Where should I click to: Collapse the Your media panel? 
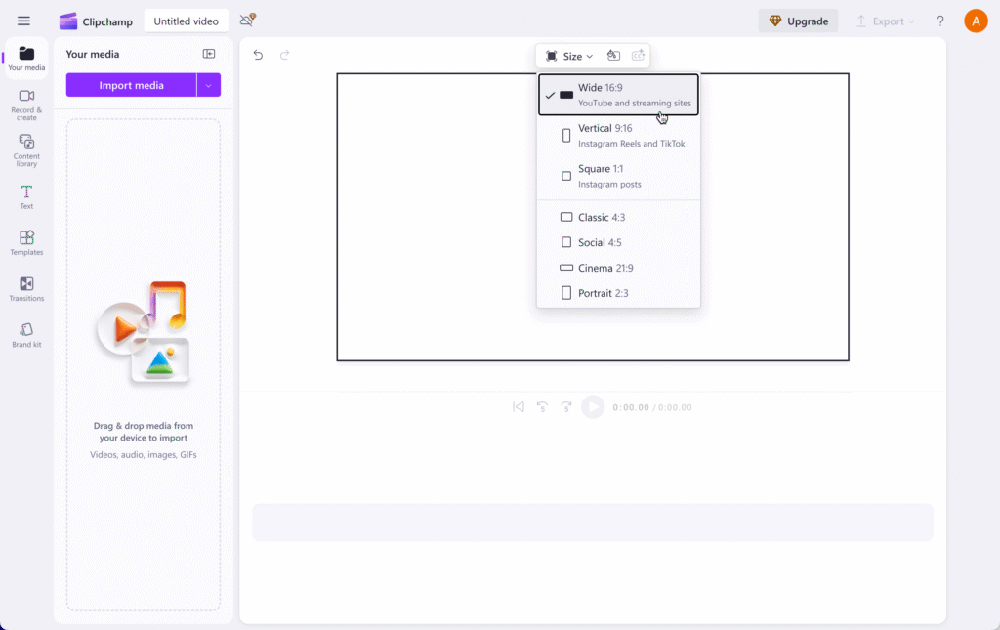(209, 55)
